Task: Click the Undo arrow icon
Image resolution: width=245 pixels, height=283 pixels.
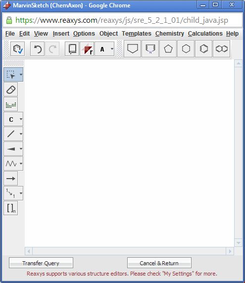Action: [38, 49]
